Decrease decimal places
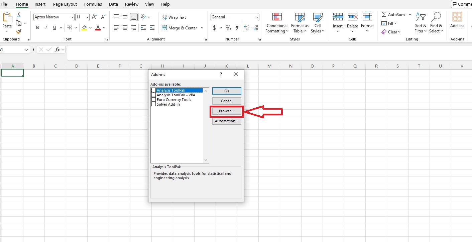This screenshot has height=242, width=472. (x=255, y=28)
